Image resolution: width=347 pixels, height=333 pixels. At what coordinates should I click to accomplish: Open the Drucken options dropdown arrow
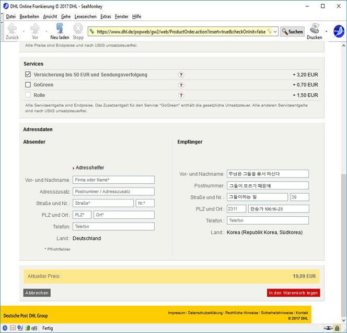326,31
